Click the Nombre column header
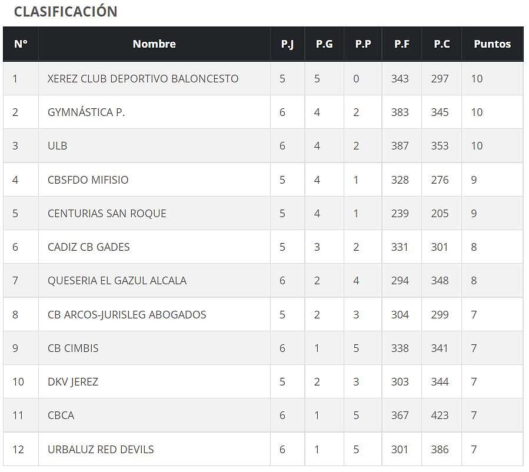 coord(154,44)
